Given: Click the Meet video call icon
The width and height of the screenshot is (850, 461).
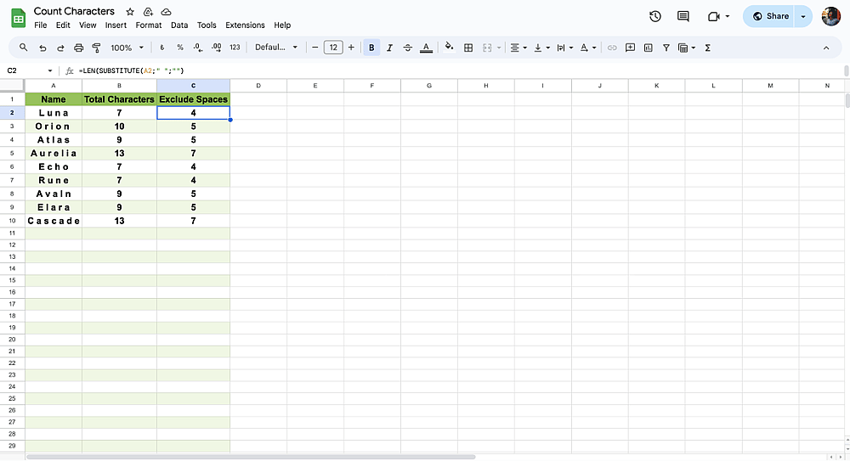Looking at the screenshot, I should point(714,16).
